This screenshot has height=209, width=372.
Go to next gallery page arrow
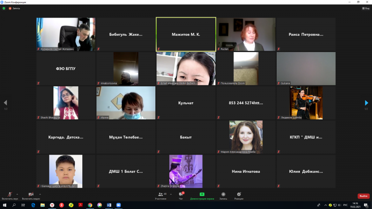(366, 103)
